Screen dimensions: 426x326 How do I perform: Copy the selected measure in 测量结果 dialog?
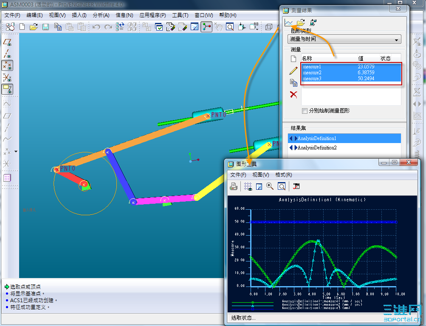point(293,82)
